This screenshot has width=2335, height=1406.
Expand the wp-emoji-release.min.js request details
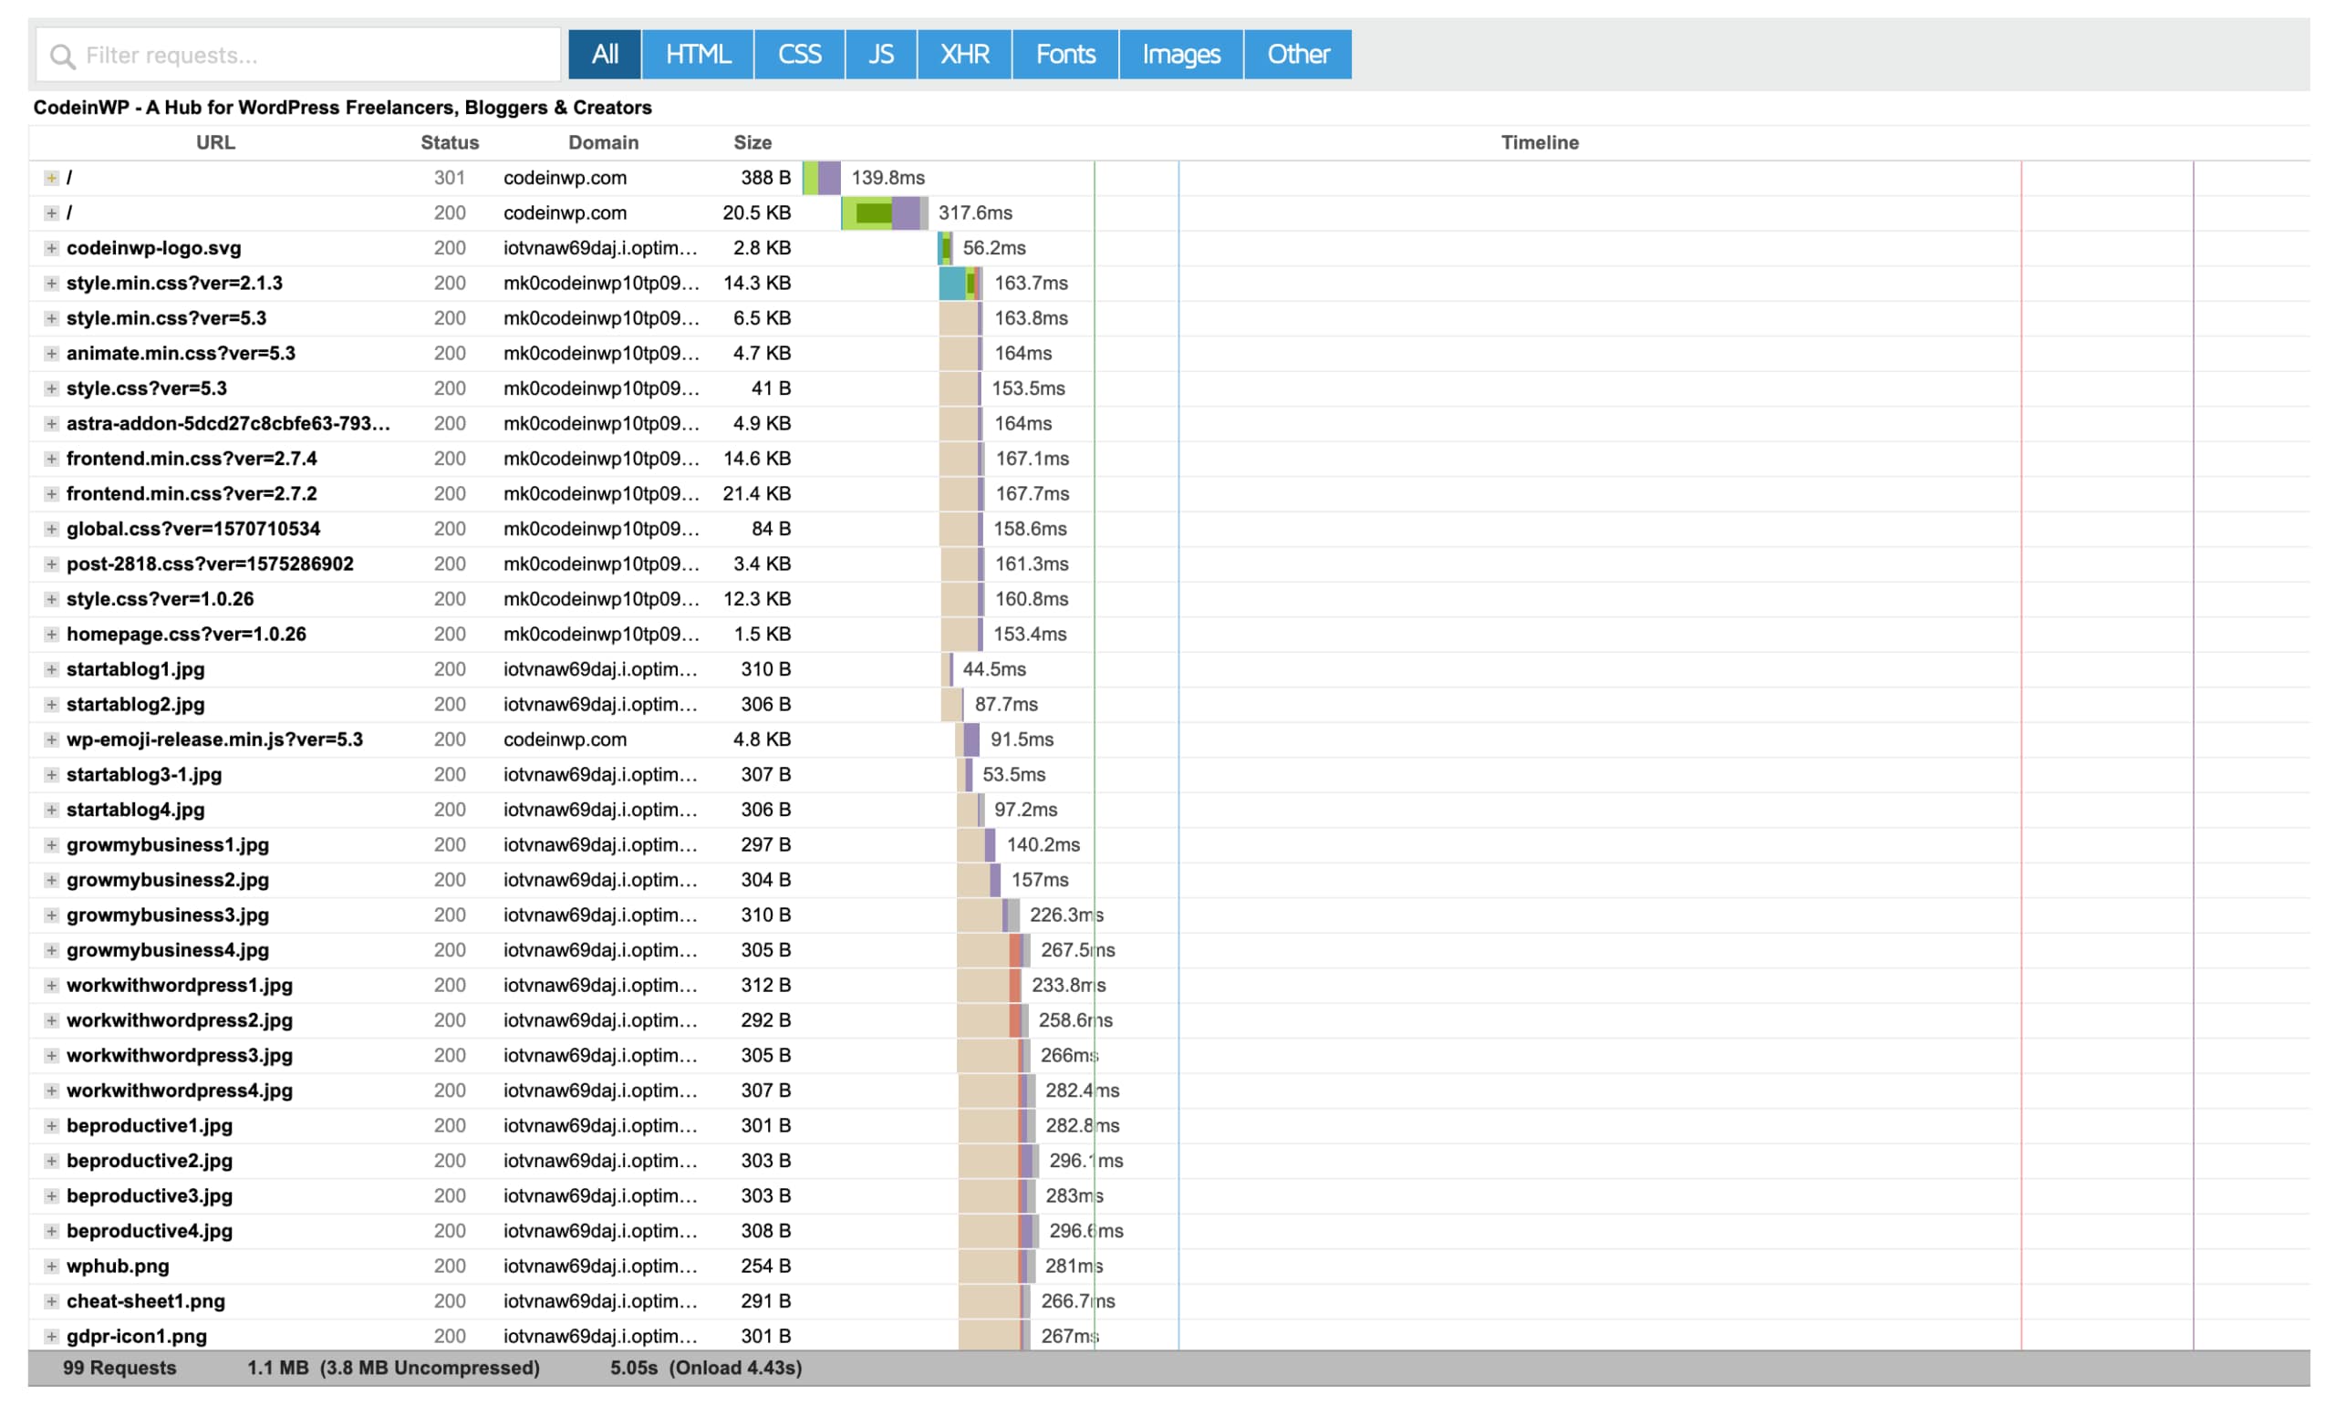51,740
